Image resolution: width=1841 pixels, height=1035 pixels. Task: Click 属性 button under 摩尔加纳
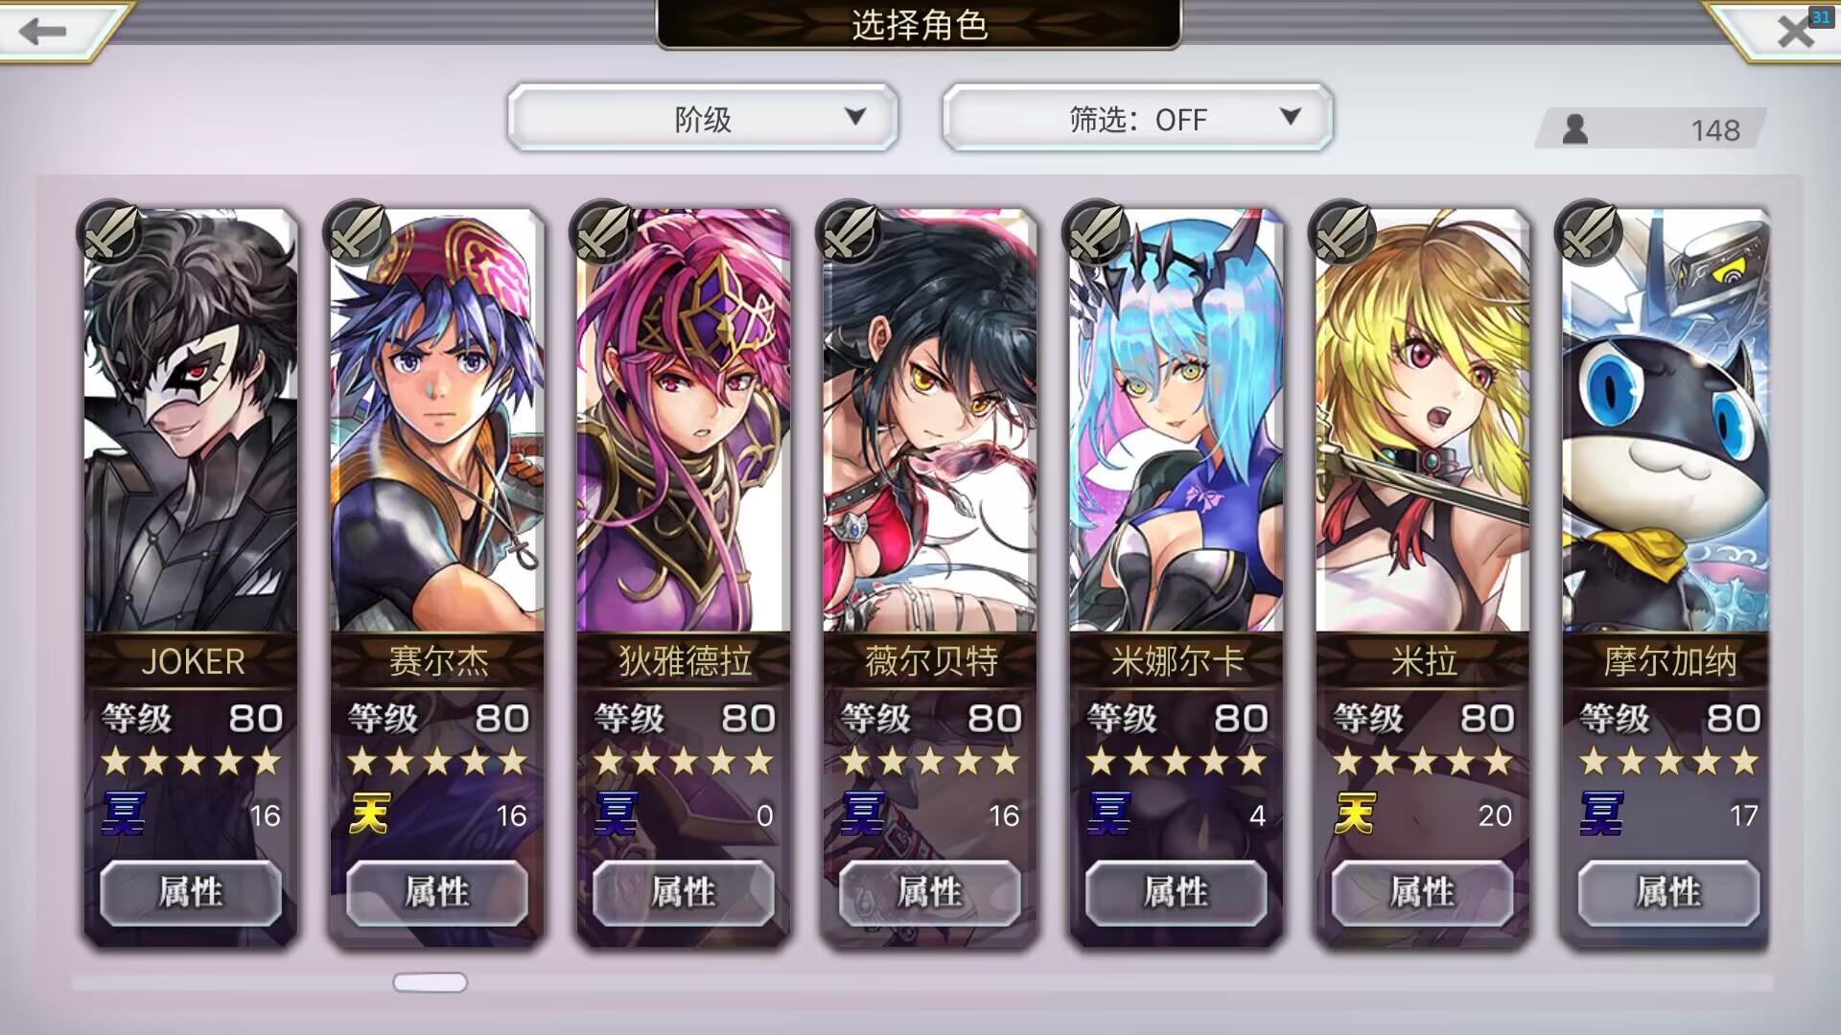1668,892
